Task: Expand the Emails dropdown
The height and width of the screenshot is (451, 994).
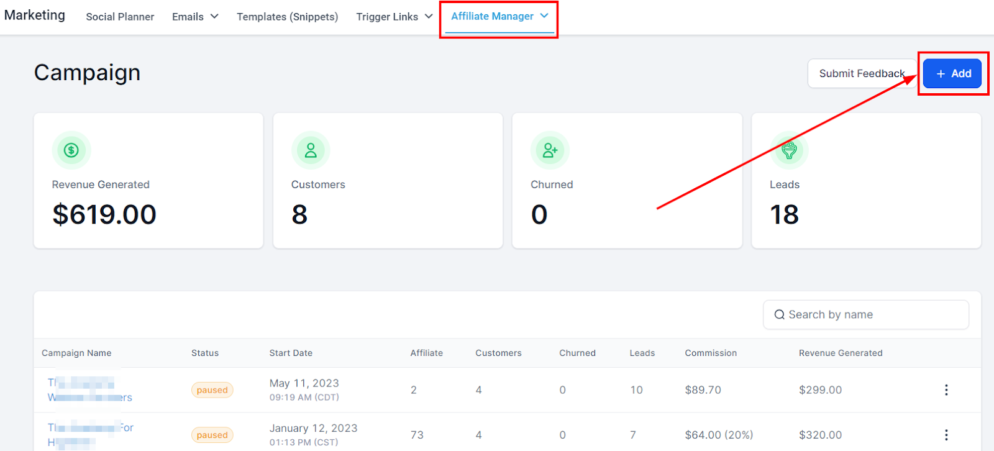Action: point(196,17)
